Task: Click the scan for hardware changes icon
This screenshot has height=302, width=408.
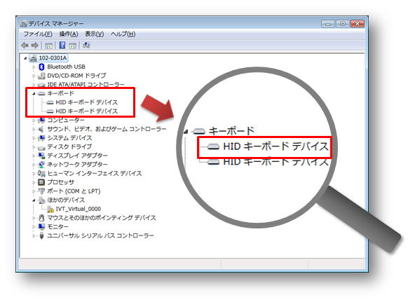Action: coord(86,46)
